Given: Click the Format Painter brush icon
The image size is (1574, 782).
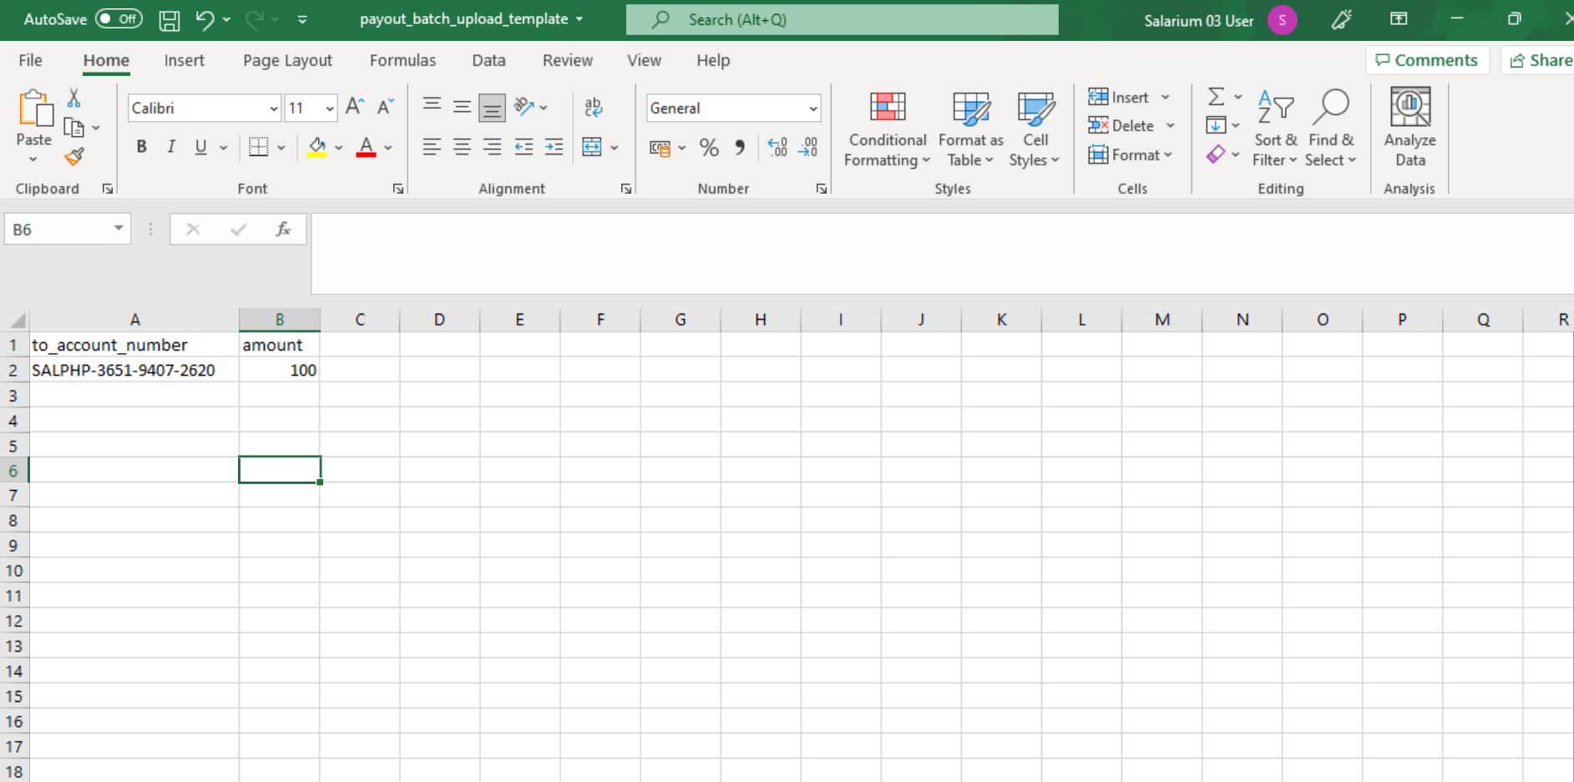Looking at the screenshot, I should click(x=74, y=156).
